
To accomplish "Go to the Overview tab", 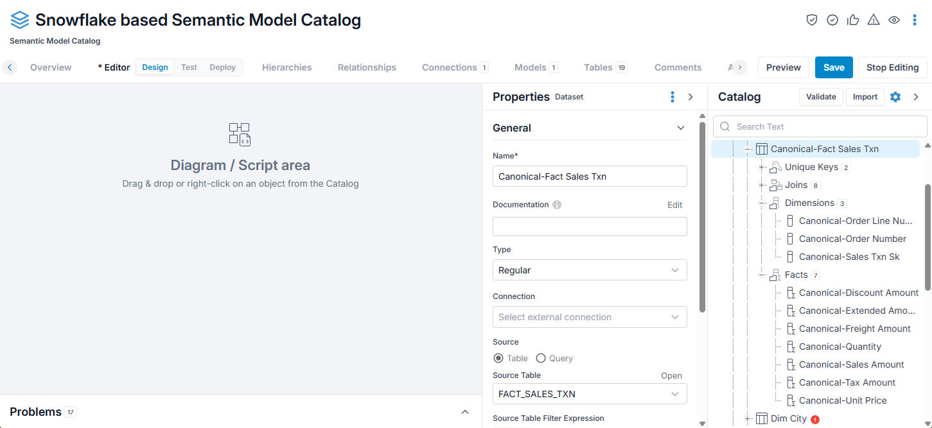I will pyautogui.click(x=51, y=67).
